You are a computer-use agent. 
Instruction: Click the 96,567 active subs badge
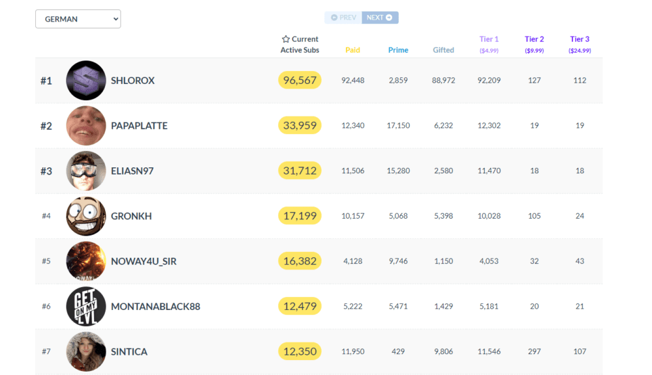(x=300, y=81)
